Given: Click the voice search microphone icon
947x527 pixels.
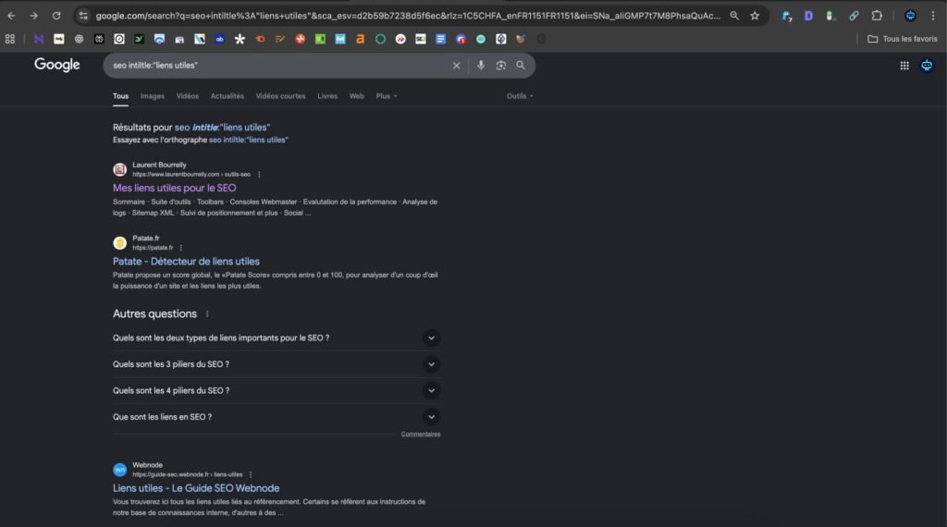Looking at the screenshot, I should click(x=481, y=66).
